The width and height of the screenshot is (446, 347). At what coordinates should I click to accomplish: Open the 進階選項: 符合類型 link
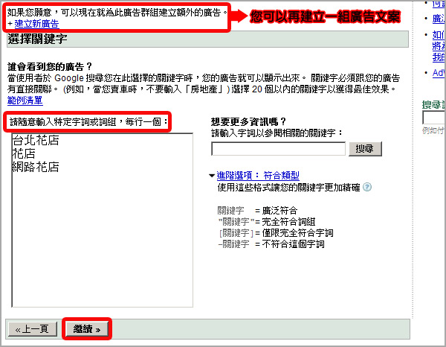(x=258, y=175)
